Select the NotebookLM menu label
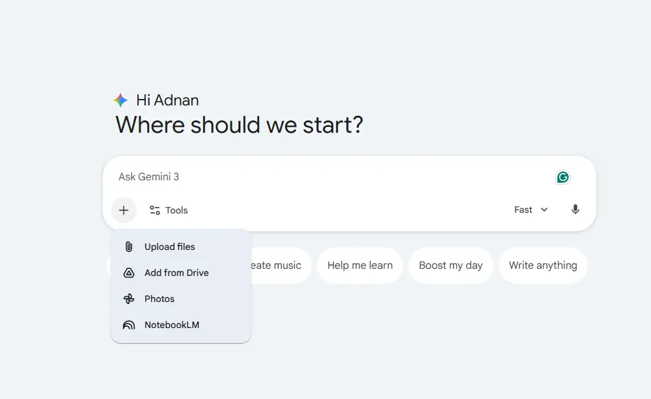 [x=172, y=325]
